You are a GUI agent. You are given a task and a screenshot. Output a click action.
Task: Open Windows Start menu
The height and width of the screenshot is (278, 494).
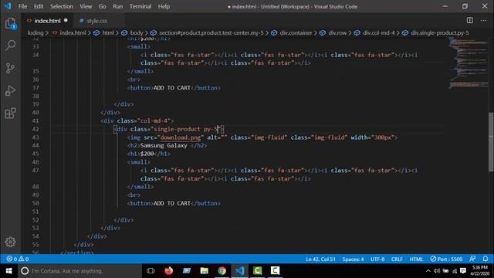click(8, 271)
